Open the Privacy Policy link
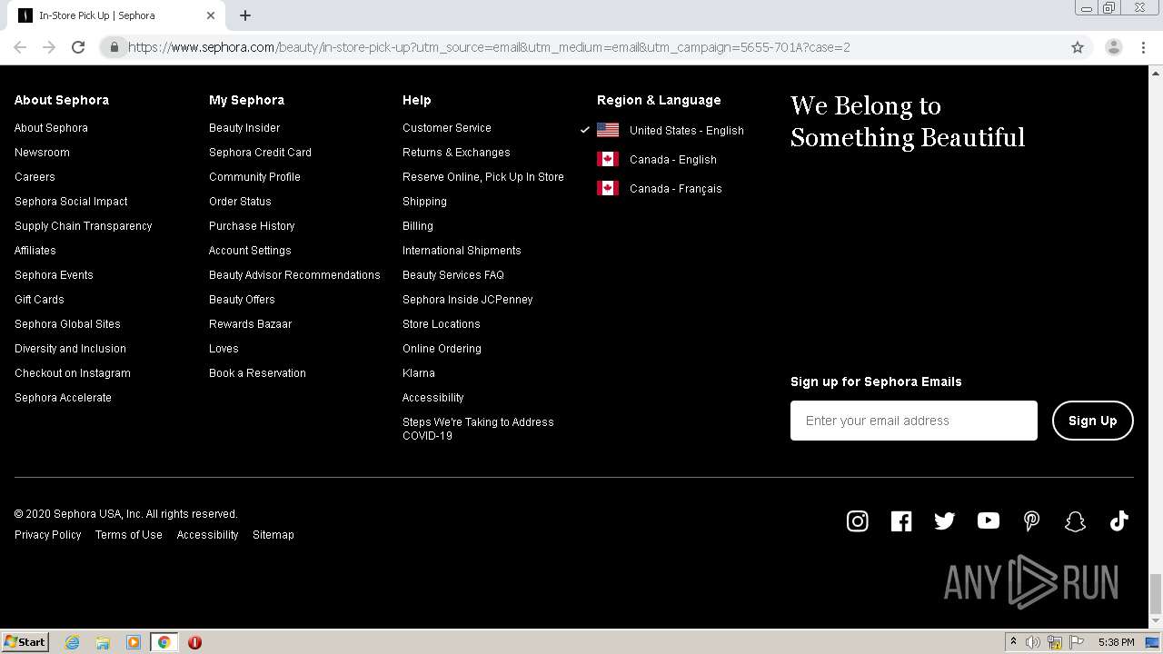 48,535
